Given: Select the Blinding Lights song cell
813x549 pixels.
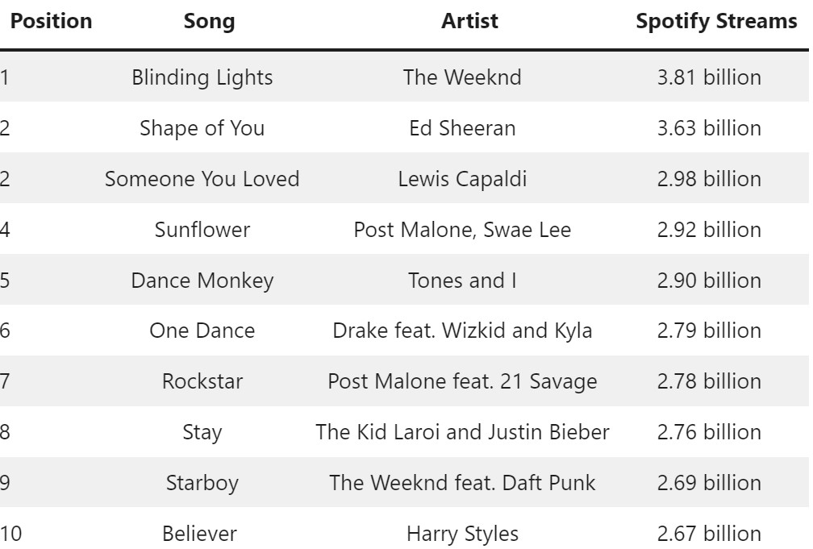Looking at the screenshot, I should 202,77.
